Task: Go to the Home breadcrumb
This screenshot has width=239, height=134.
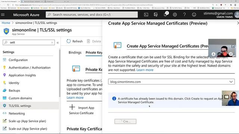Action: pos(6,23)
